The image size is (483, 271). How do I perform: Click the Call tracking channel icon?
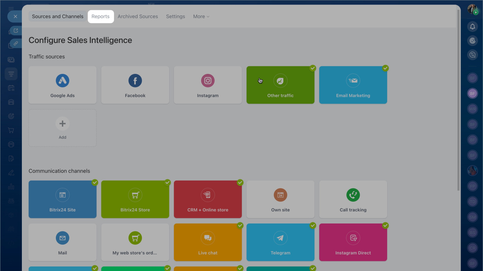point(353,195)
